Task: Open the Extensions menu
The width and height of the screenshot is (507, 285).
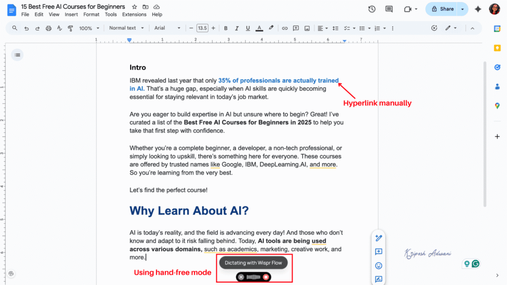Action: point(134,14)
